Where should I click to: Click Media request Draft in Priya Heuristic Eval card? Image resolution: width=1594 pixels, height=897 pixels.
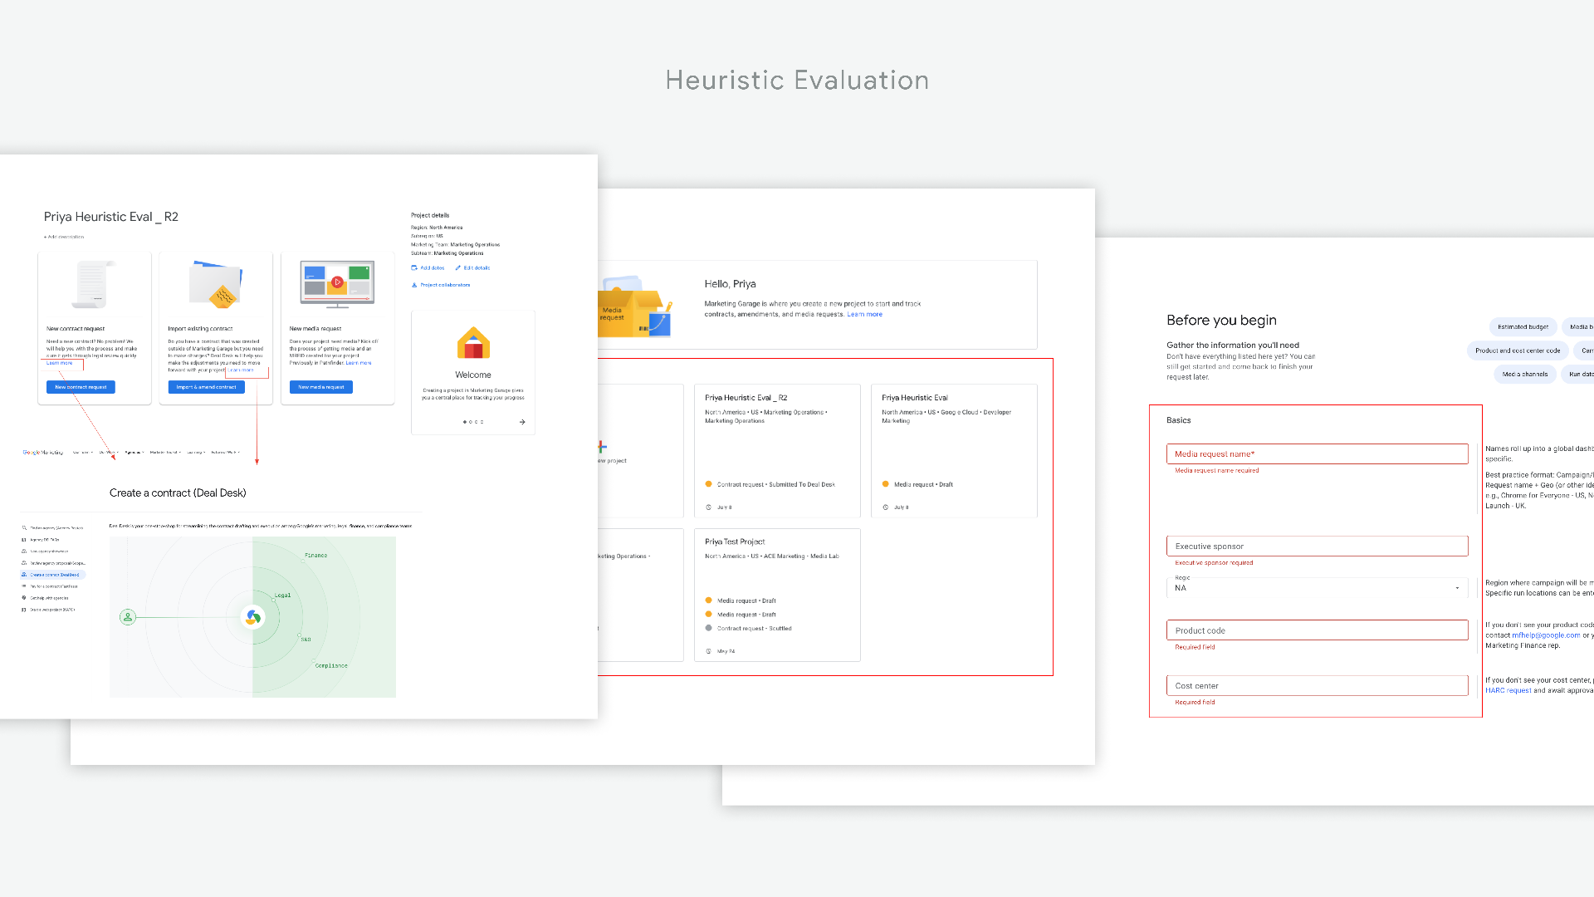click(x=917, y=484)
